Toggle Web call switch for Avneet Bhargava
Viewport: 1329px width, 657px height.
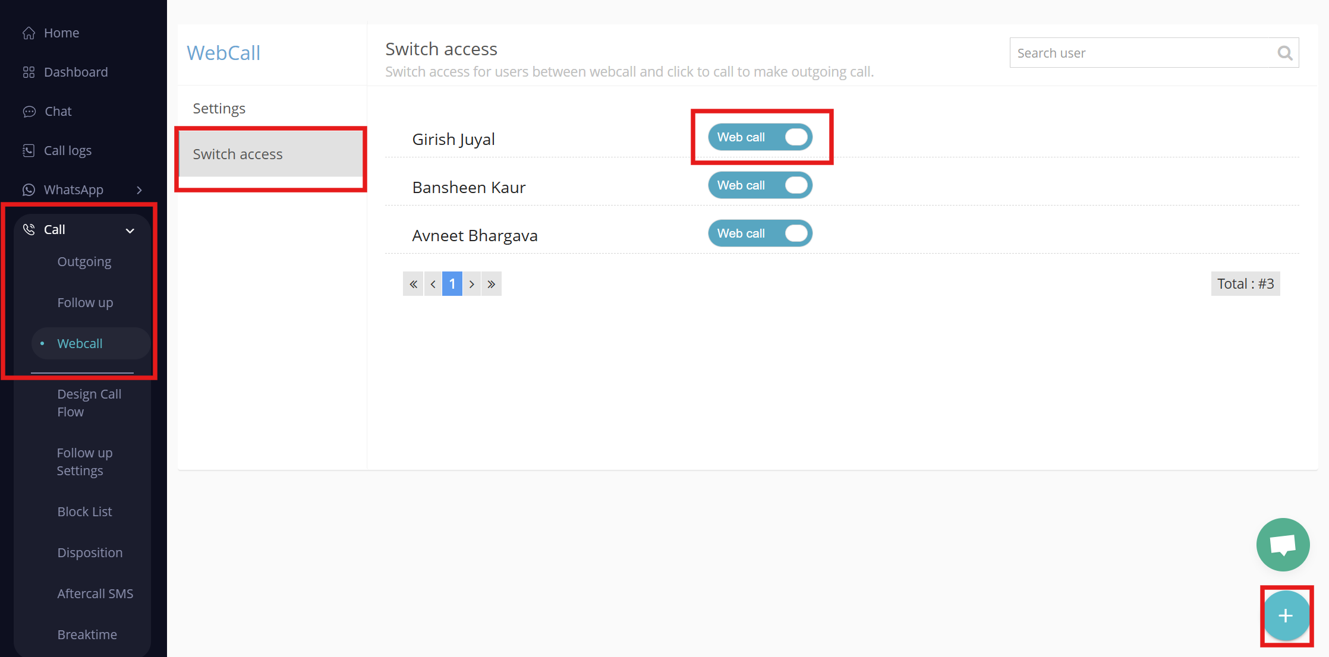(x=760, y=233)
